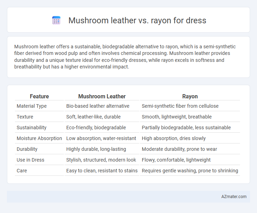Click 'Highly durable, long-lasting' cell

[x=96, y=149]
